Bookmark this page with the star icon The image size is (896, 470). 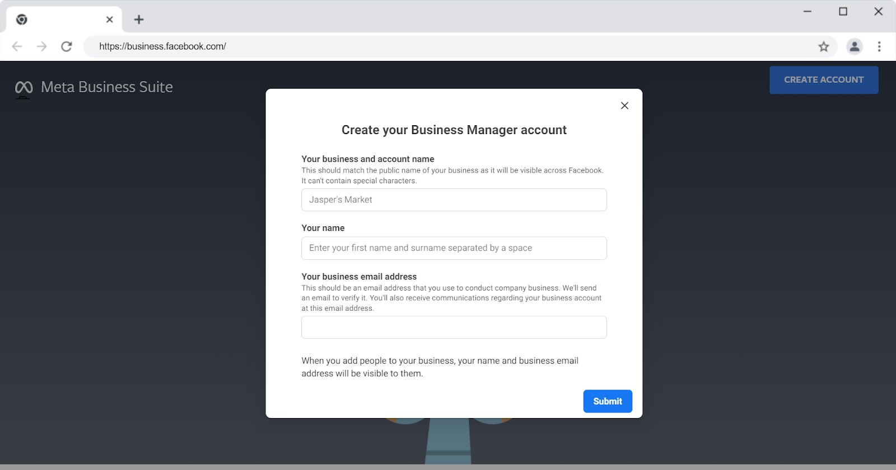[x=823, y=46]
